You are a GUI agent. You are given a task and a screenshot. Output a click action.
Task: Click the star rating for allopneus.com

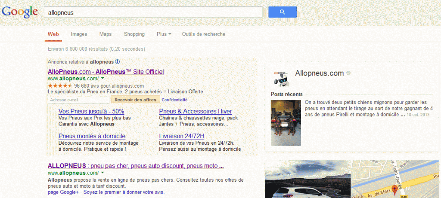click(x=60, y=86)
